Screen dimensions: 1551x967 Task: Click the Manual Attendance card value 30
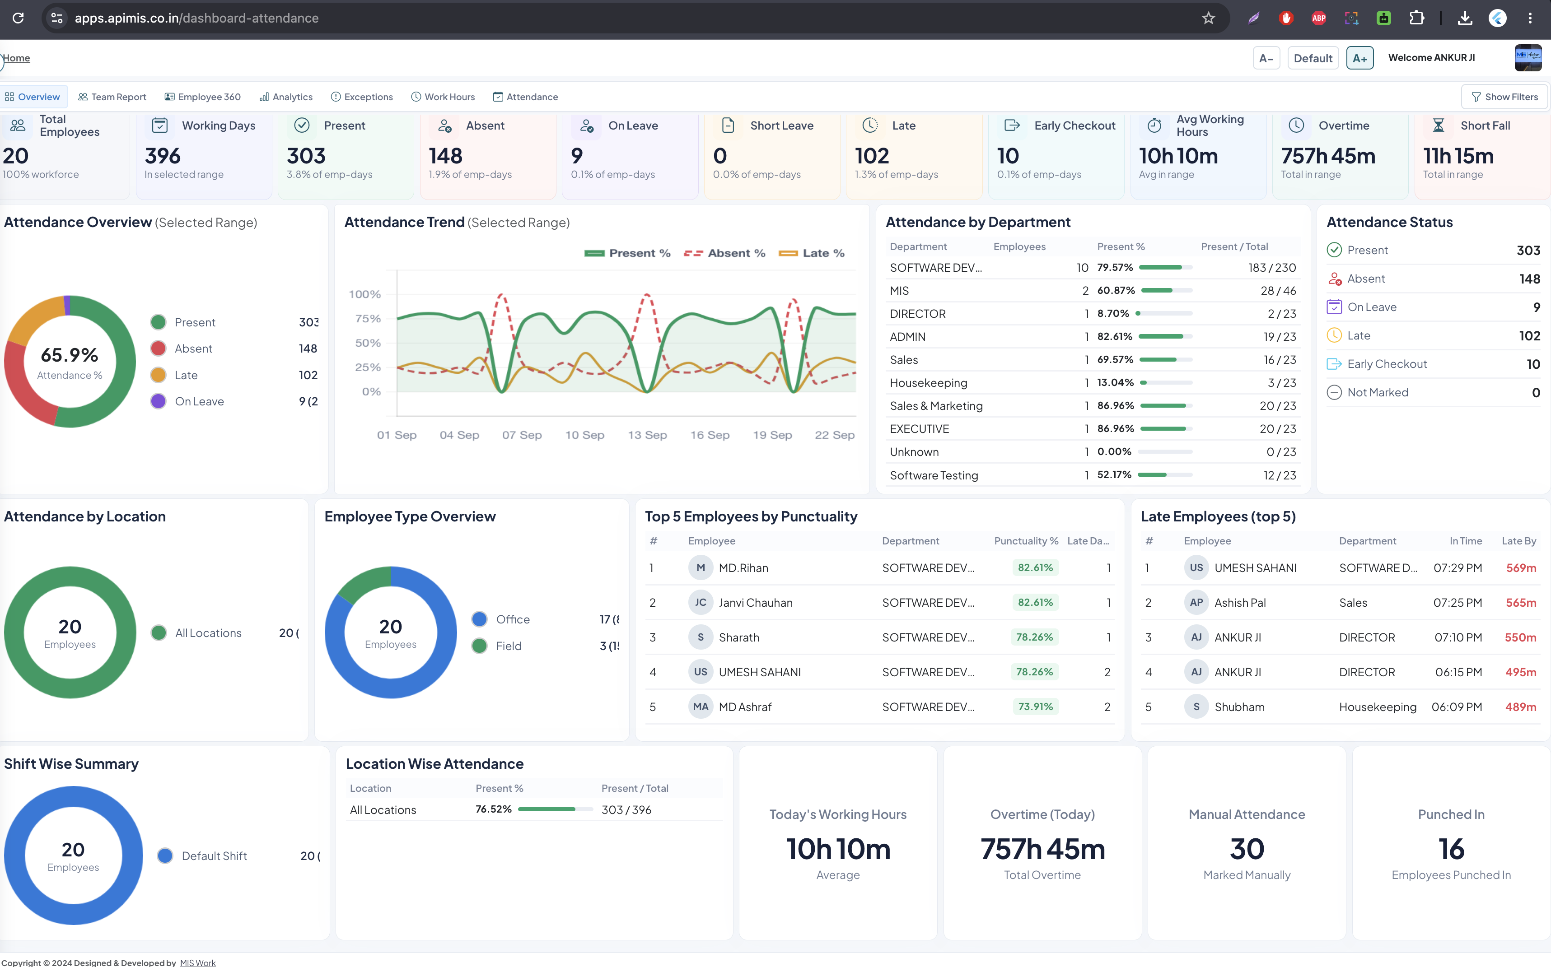(1247, 849)
